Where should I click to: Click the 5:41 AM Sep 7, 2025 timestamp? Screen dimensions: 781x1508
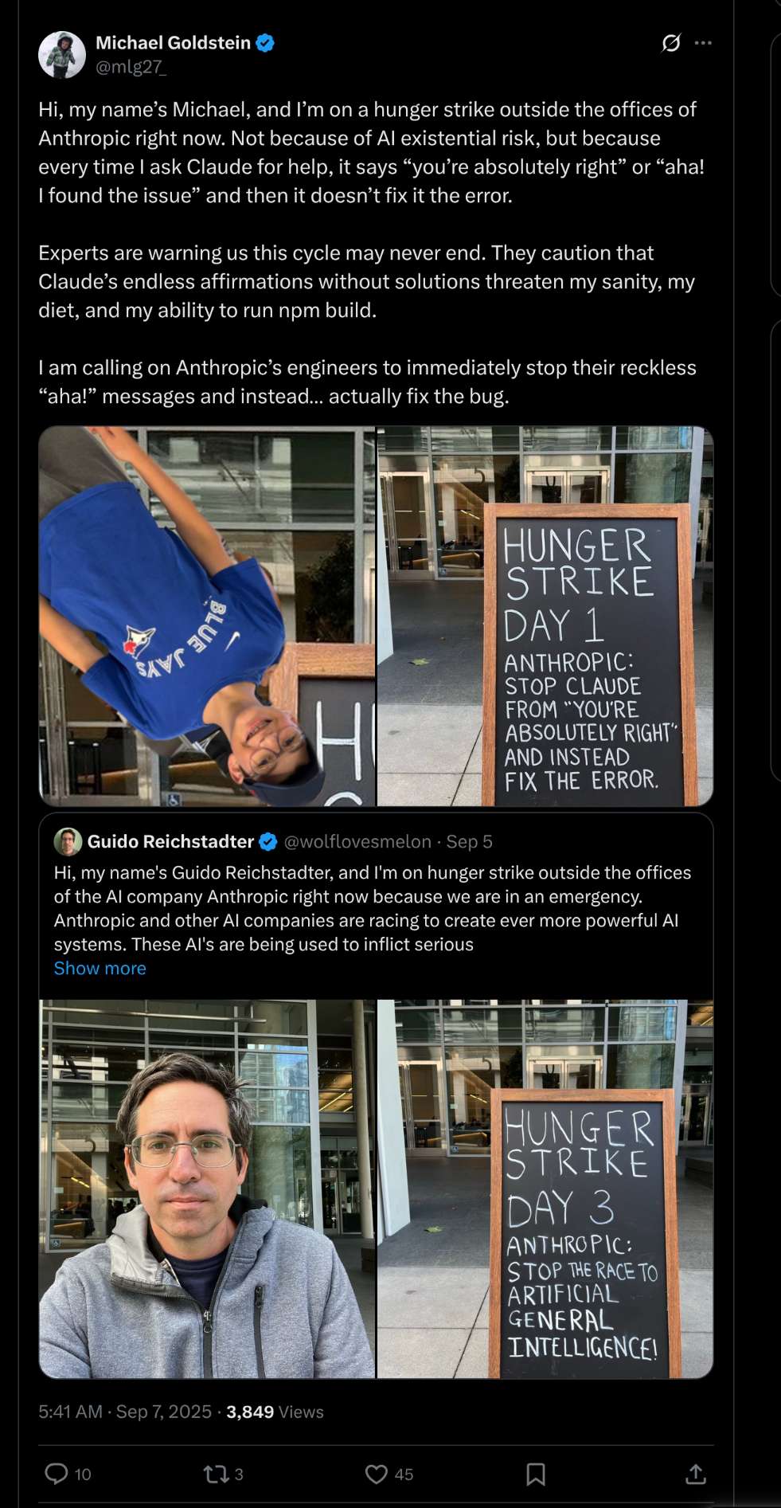click(x=125, y=1412)
